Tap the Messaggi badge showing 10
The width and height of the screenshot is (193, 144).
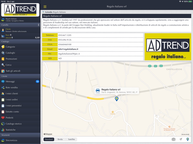(37, 81)
